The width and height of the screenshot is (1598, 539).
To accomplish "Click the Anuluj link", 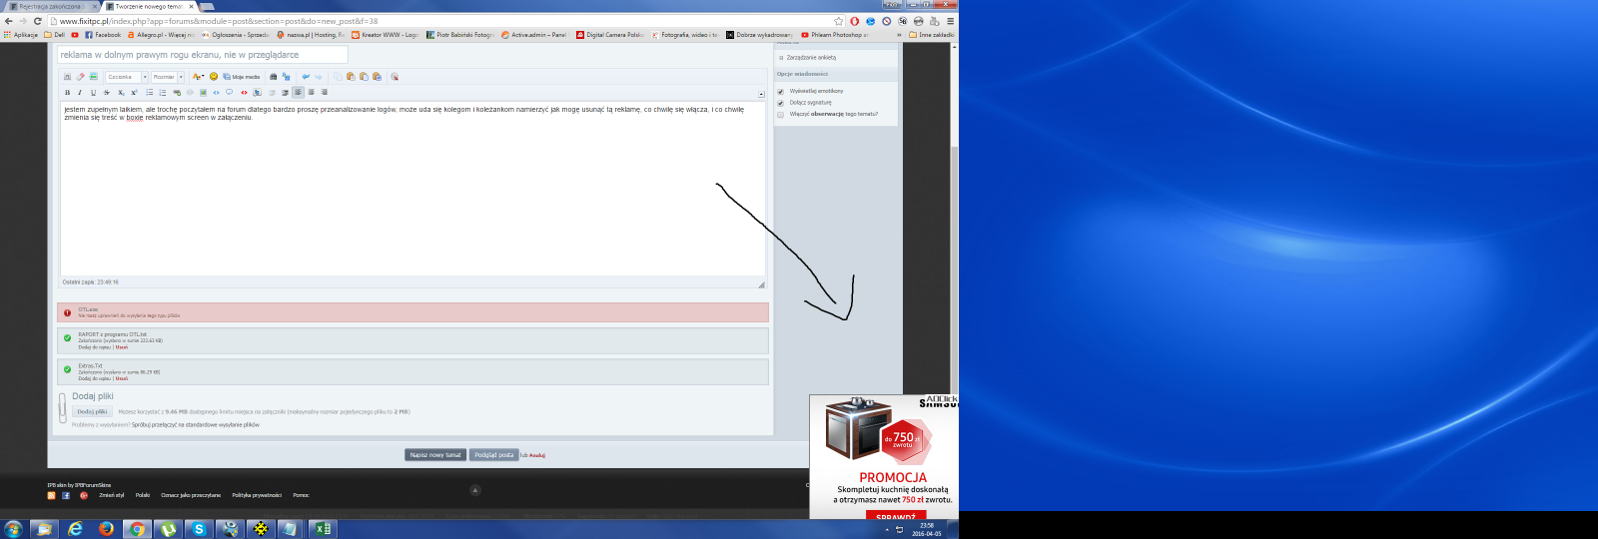I will 537,455.
